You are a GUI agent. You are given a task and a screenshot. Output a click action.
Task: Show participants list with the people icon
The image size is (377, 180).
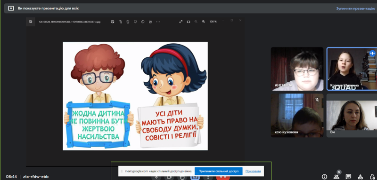coord(336,177)
